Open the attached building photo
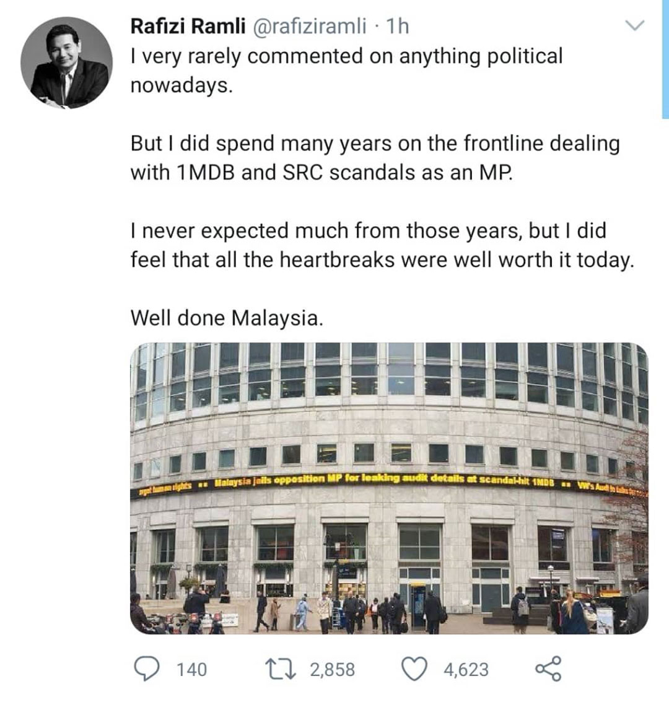 click(389, 488)
